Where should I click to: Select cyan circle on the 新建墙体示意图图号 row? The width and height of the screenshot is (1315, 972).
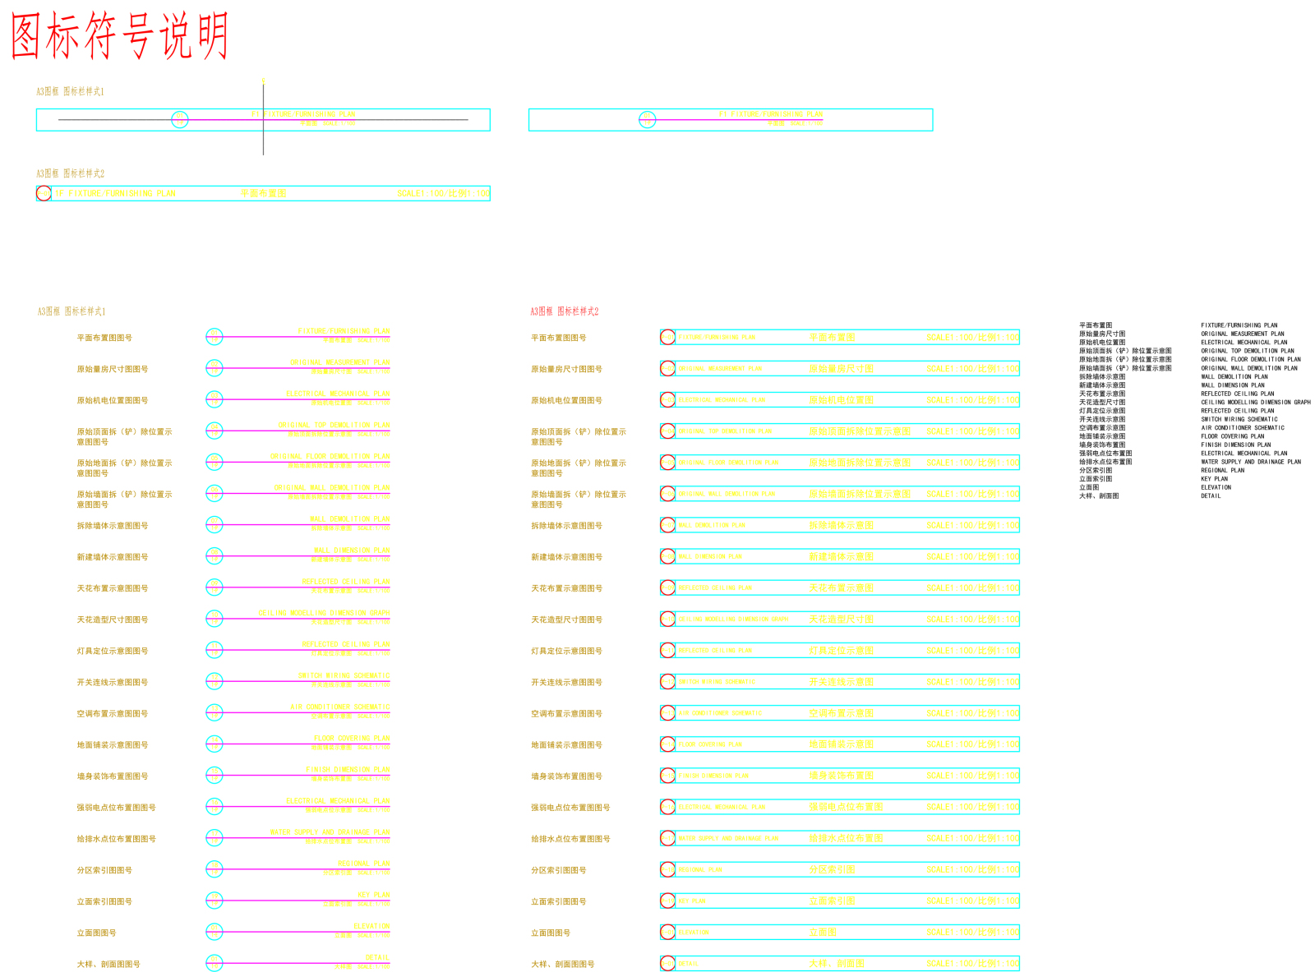coord(215,556)
